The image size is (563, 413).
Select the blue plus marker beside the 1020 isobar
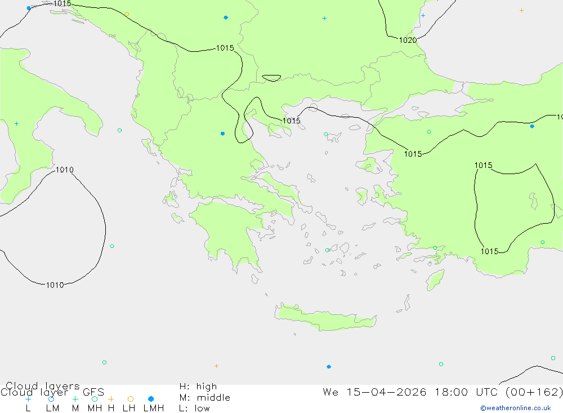[423, 15]
